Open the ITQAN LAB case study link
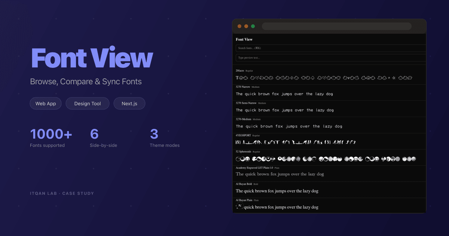This screenshot has height=236, width=449. coord(62,193)
